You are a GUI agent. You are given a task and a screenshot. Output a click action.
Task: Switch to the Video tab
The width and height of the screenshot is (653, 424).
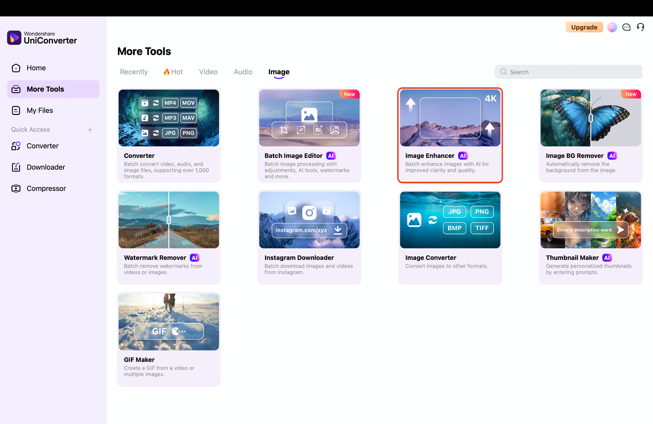coord(208,72)
